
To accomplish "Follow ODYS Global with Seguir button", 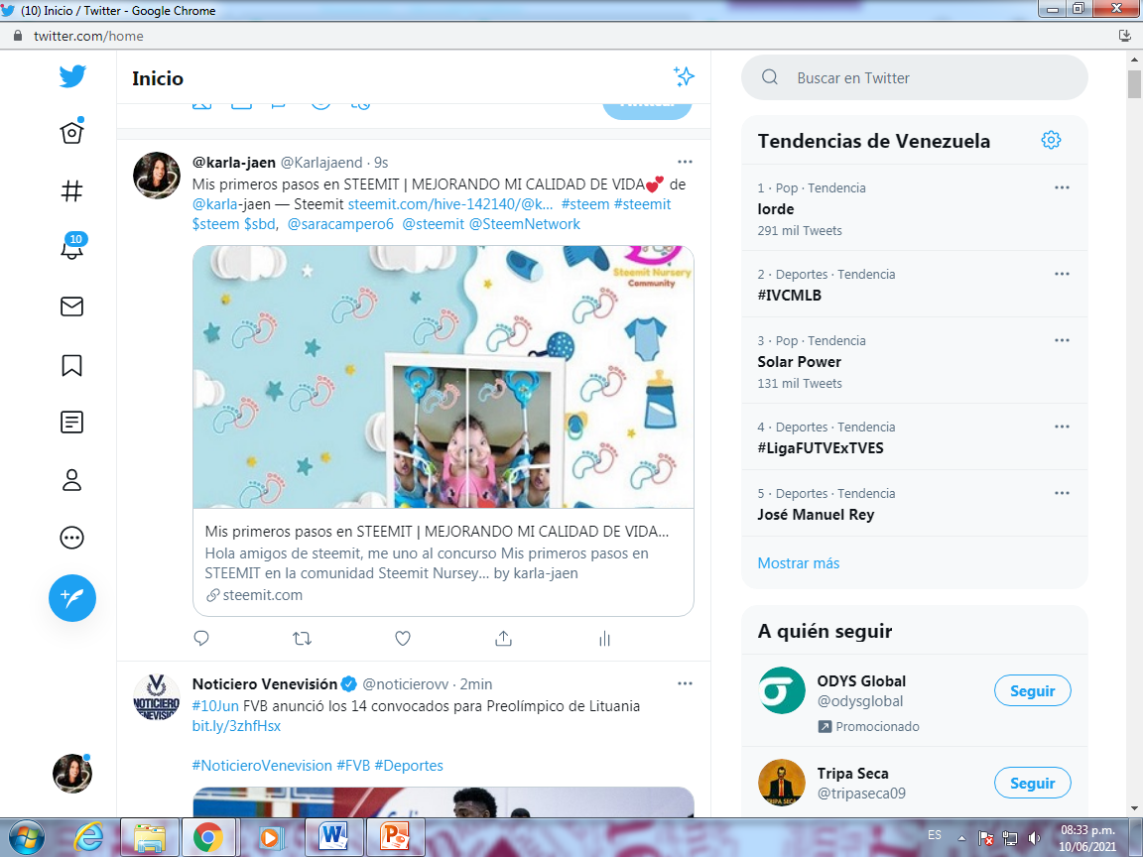I will coord(1032,690).
